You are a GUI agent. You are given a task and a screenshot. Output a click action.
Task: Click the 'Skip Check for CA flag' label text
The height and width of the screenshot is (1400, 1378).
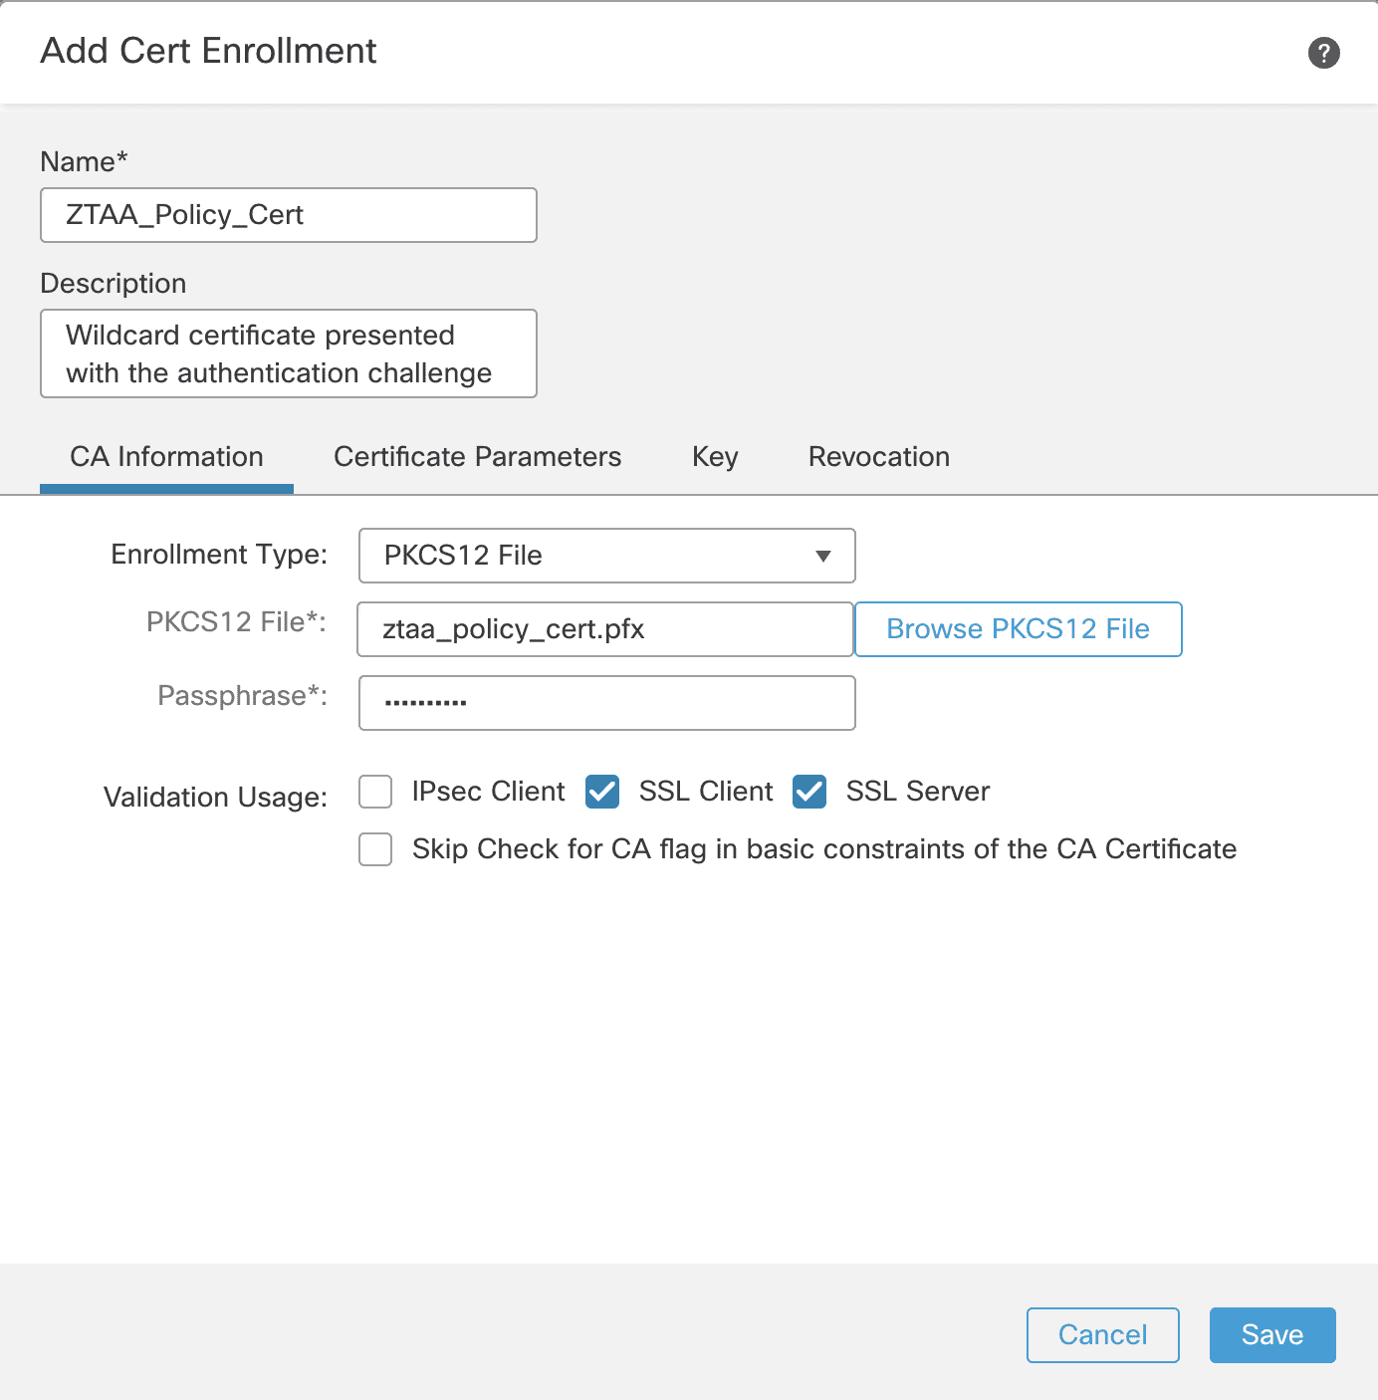click(823, 849)
